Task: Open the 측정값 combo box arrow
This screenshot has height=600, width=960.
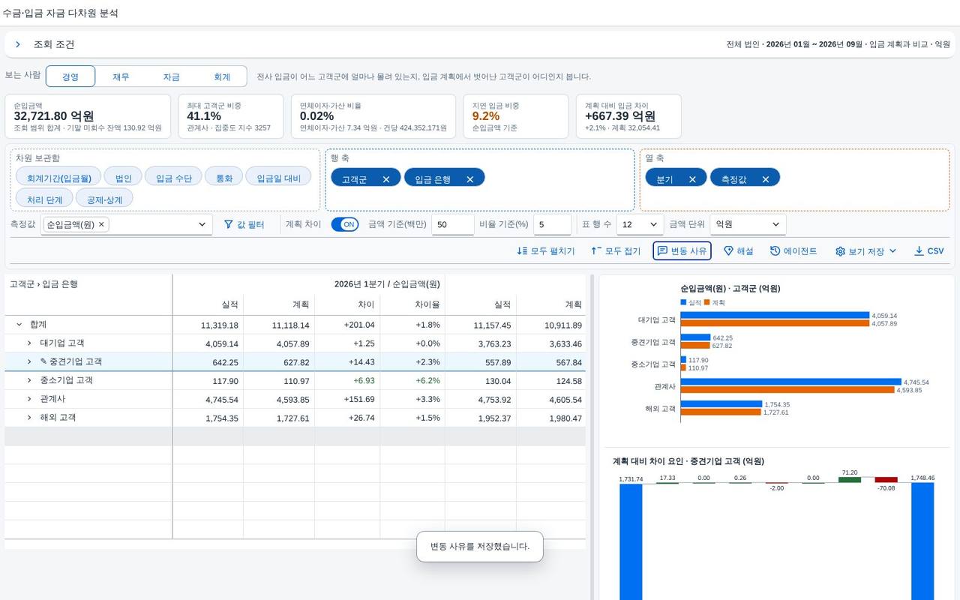Action: [x=202, y=224]
